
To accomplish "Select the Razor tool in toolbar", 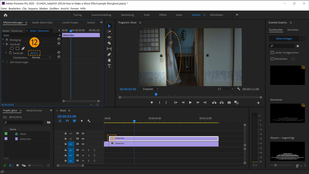I will click(109, 43).
